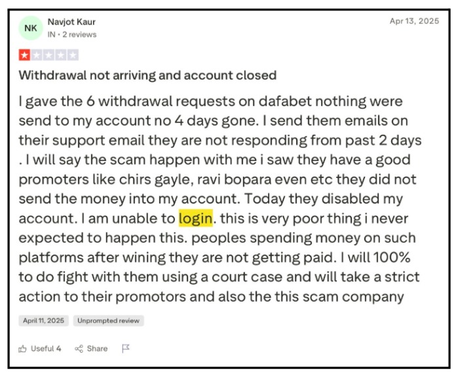Click the red first star rating
456x373 pixels.
(24, 56)
